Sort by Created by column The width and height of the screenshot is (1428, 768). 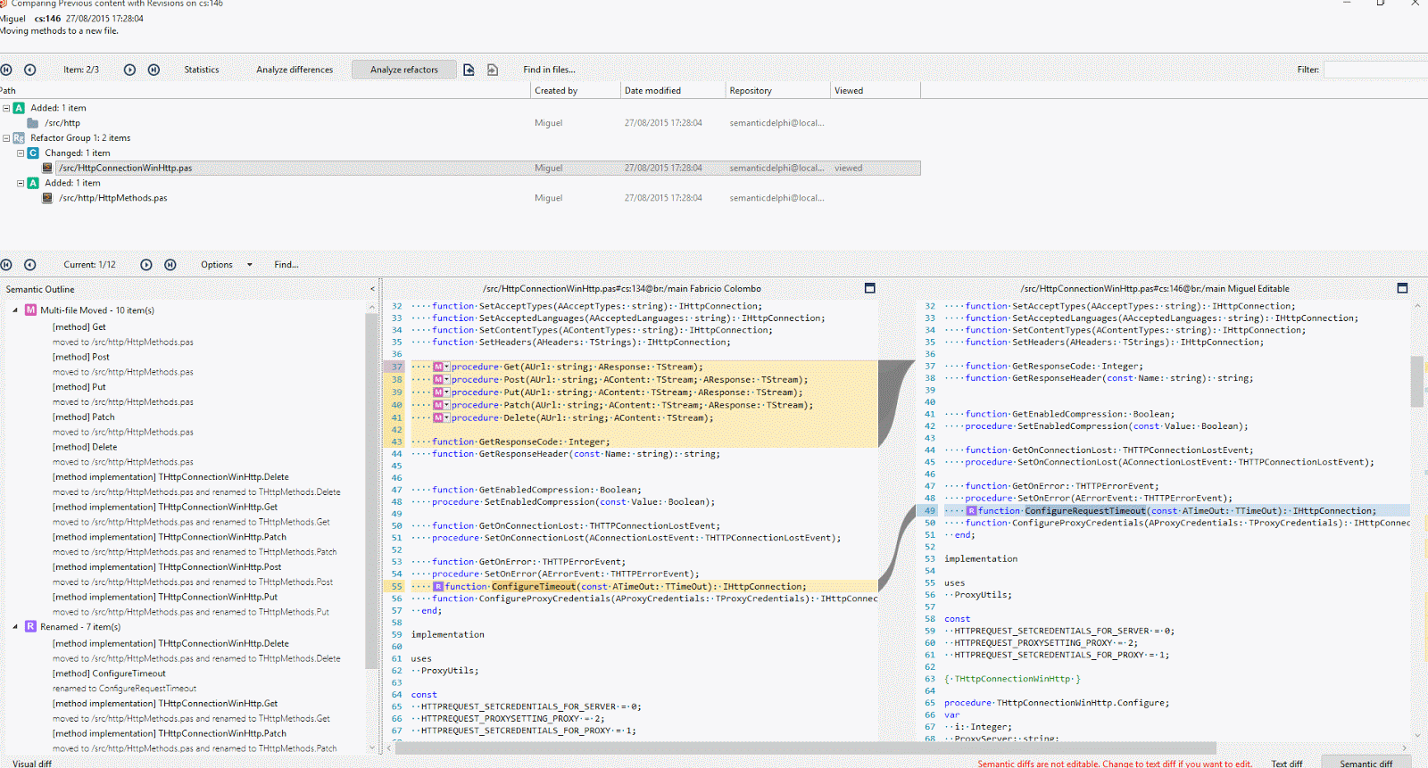pos(576,91)
